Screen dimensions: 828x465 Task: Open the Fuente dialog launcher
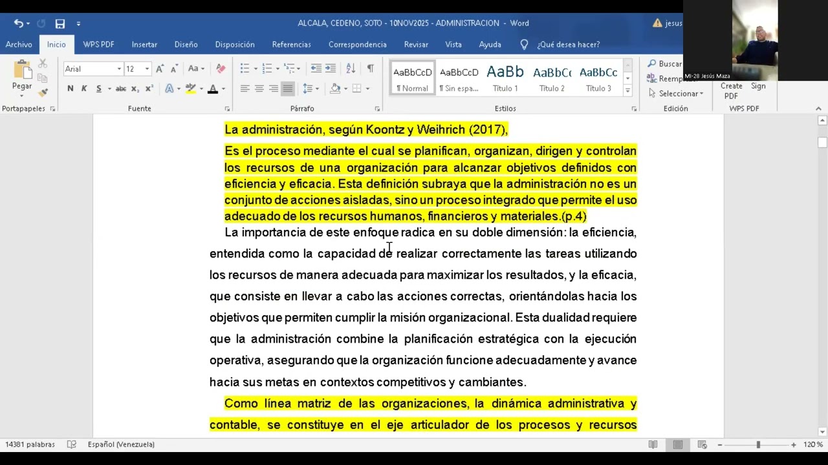click(227, 109)
